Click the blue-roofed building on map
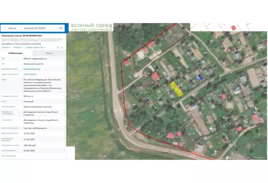Screen dimensions: 268x183 coord(200,78)
